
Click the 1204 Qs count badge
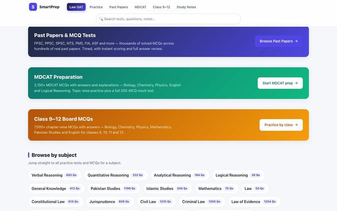270,202
